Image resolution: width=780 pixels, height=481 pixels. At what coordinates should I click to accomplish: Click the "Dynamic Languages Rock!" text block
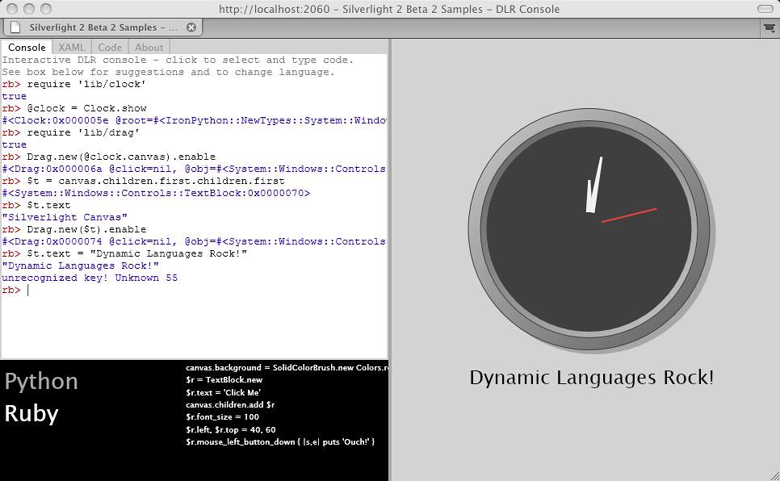[x=591, y=378]
